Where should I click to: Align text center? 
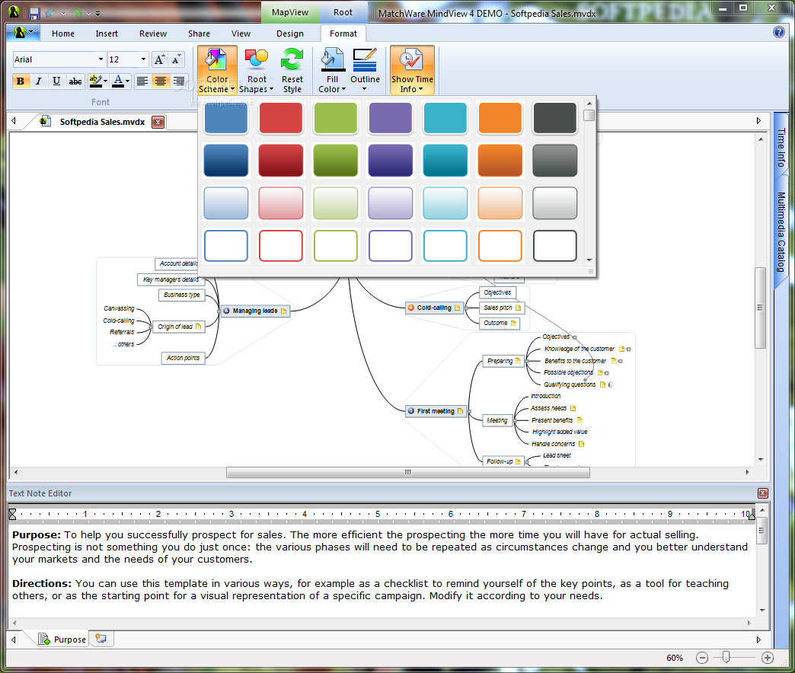[160, 81]
